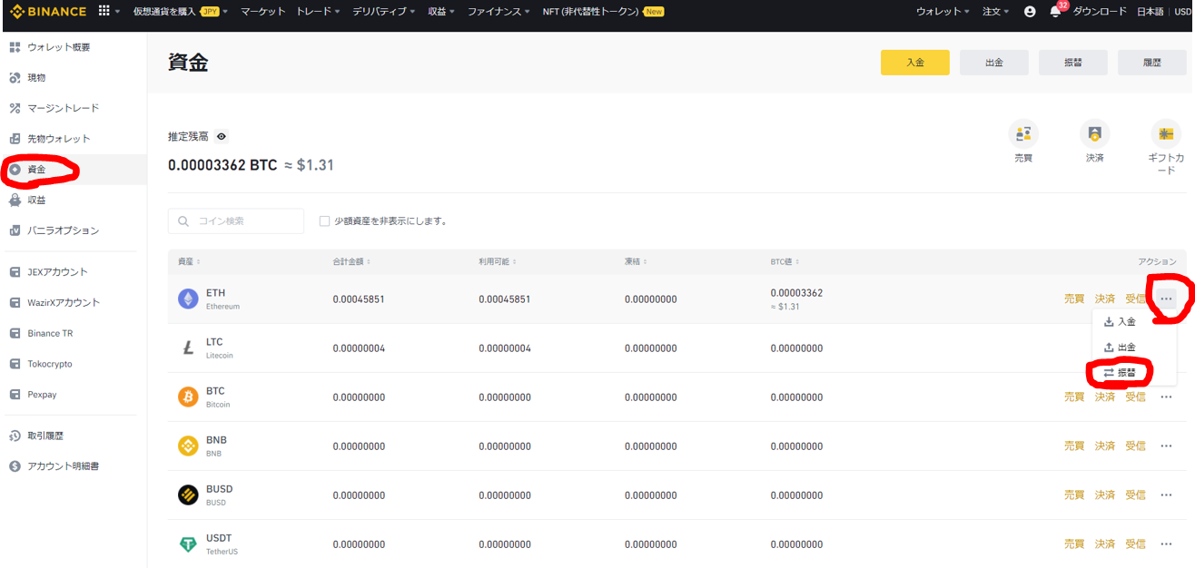Click the user profile icon in the top bar

(1029, 12)
